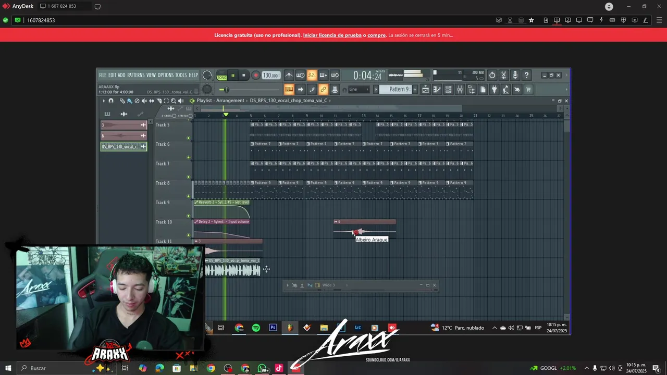Open the Channel rack icon
Screen dimensions: 667x375
tap(449, 89)
